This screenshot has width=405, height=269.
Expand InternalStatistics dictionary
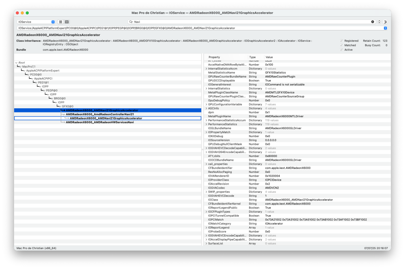pos(206,88)
